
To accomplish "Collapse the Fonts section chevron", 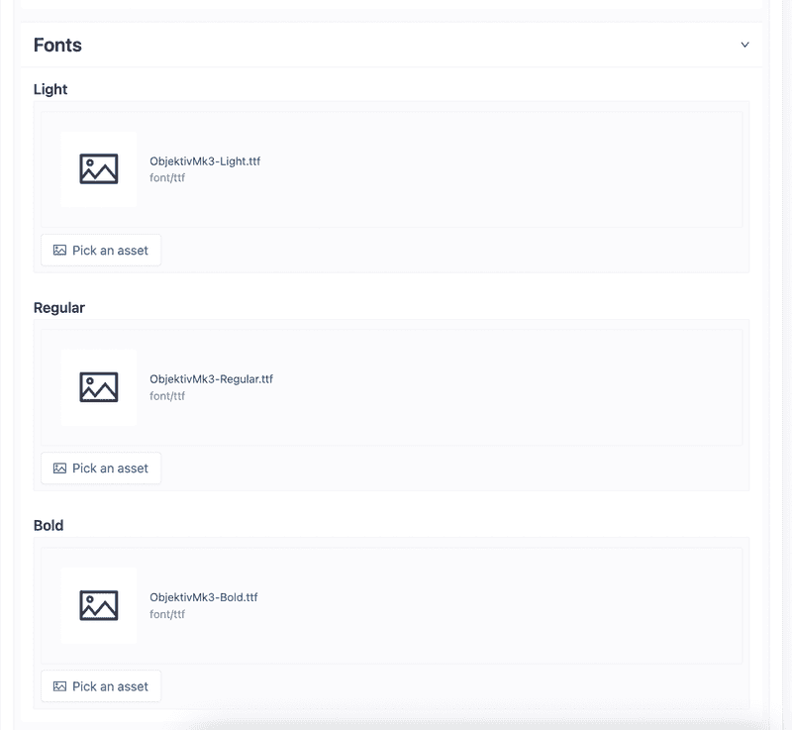I will [x=744, y=45].
